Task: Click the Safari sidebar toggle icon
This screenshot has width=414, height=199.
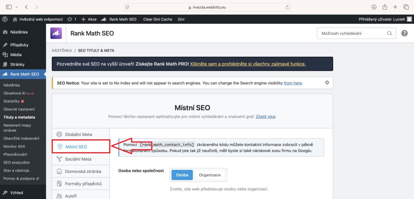Action: (x=9, y=7)
